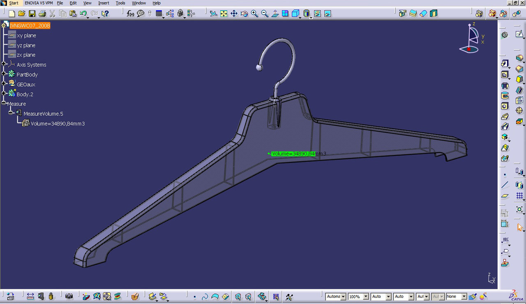Print using the printer icon
Image resolution: width=526 pixels, height=304 pixels.
[42, 14]
